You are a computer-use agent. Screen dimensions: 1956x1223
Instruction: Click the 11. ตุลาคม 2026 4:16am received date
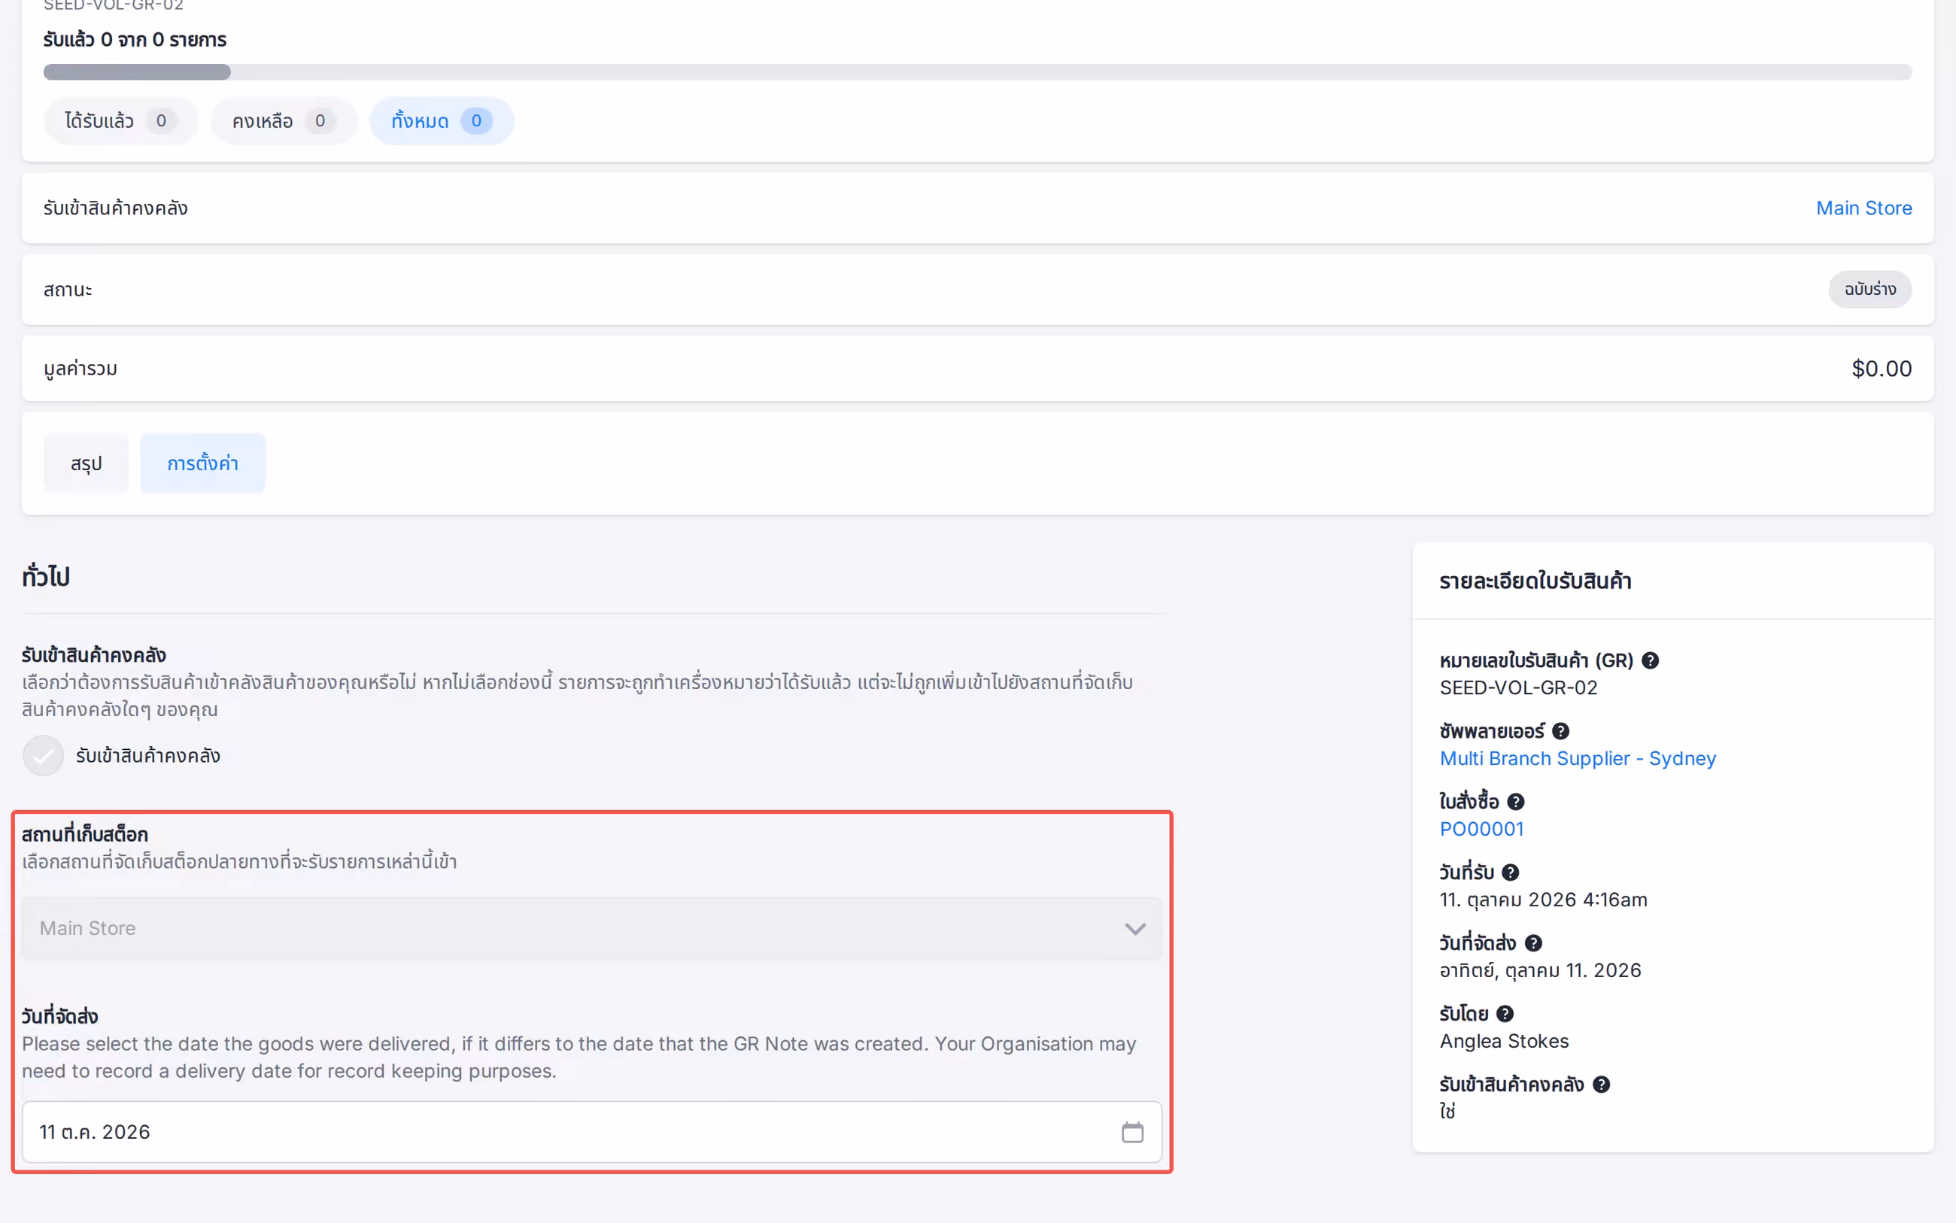[x=1544, y=900]
